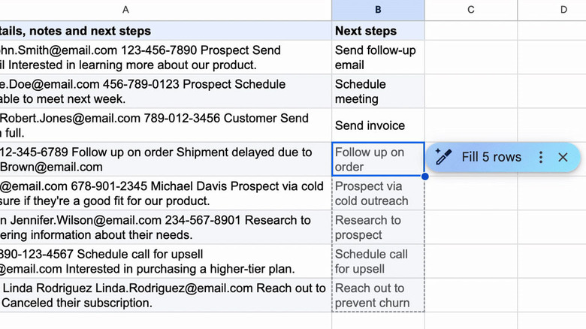Click the magic wand autofill icon

click(444, 157)
